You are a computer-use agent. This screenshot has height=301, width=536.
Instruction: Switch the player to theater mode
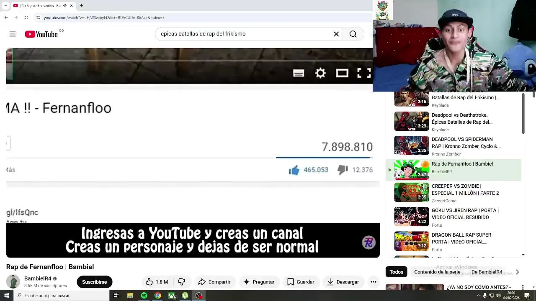click(342, 74)
